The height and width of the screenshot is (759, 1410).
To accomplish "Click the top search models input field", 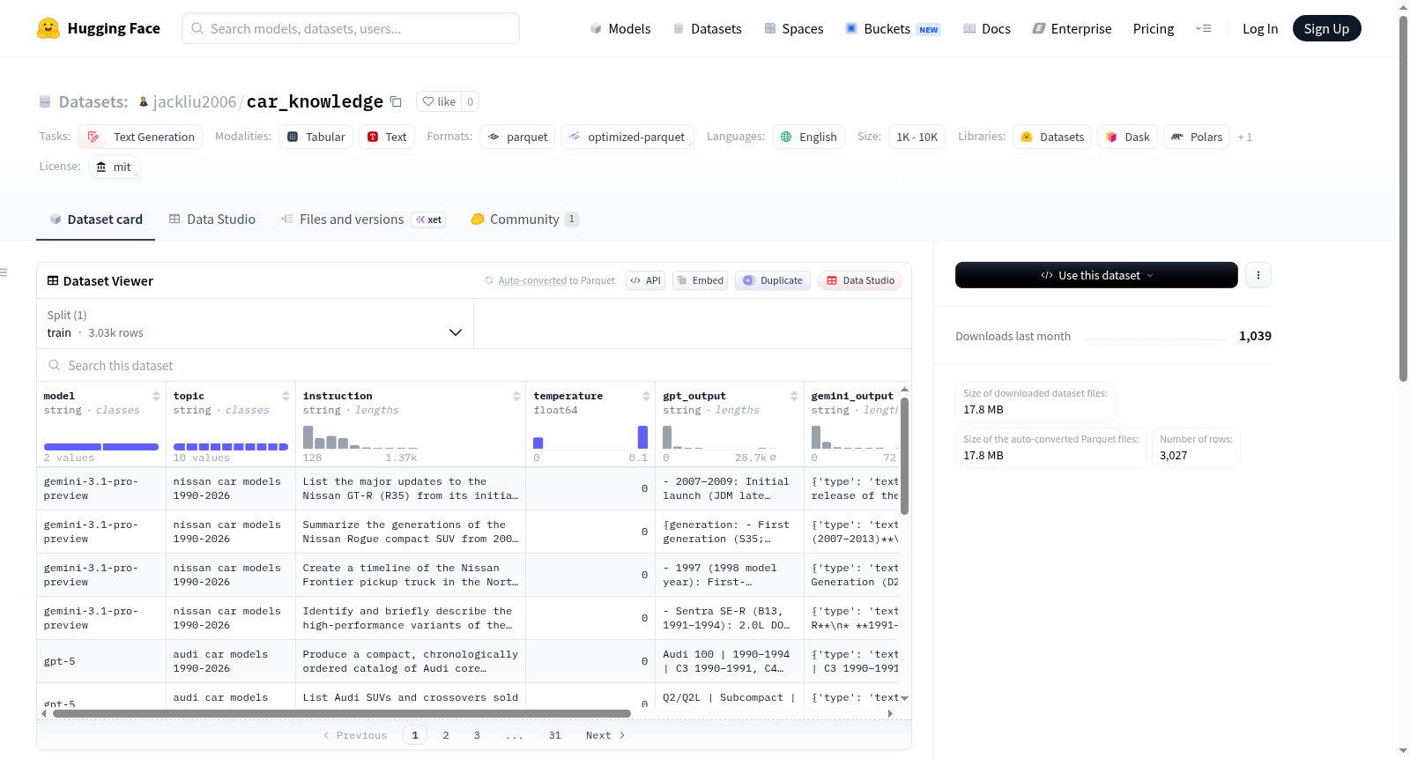I will tap(351, 28).
